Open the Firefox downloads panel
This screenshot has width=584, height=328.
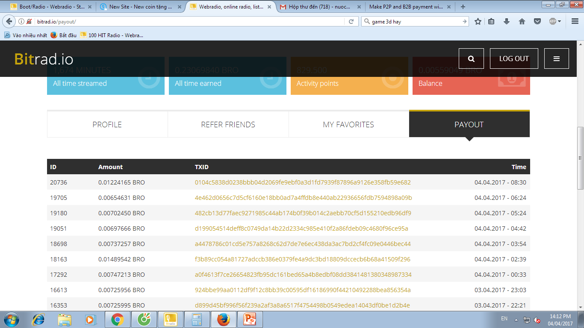pos(507,21)
